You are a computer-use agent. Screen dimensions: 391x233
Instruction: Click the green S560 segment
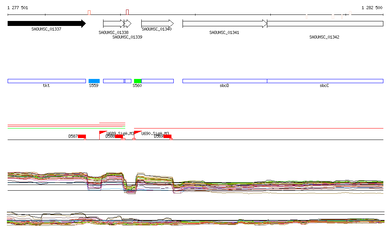pyautogui.click(x=137, y=81)
